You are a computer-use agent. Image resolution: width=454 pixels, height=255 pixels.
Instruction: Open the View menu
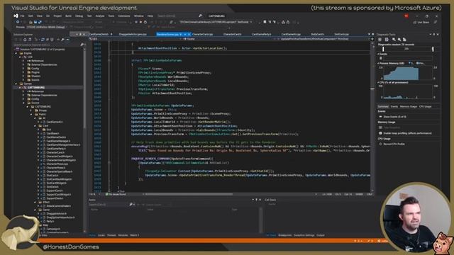pyautogui.click(x=40, y=16)
